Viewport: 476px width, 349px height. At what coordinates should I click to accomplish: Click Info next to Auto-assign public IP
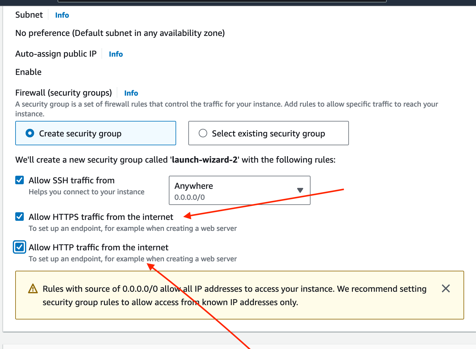pyautogui.click(x=116, y=54)
